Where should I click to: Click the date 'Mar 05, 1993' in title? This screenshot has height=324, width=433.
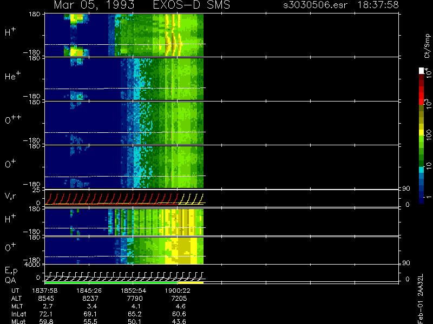click(94, 5)
